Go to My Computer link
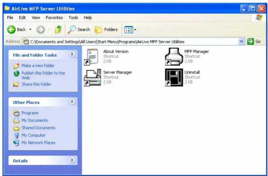 click(33, 135)
